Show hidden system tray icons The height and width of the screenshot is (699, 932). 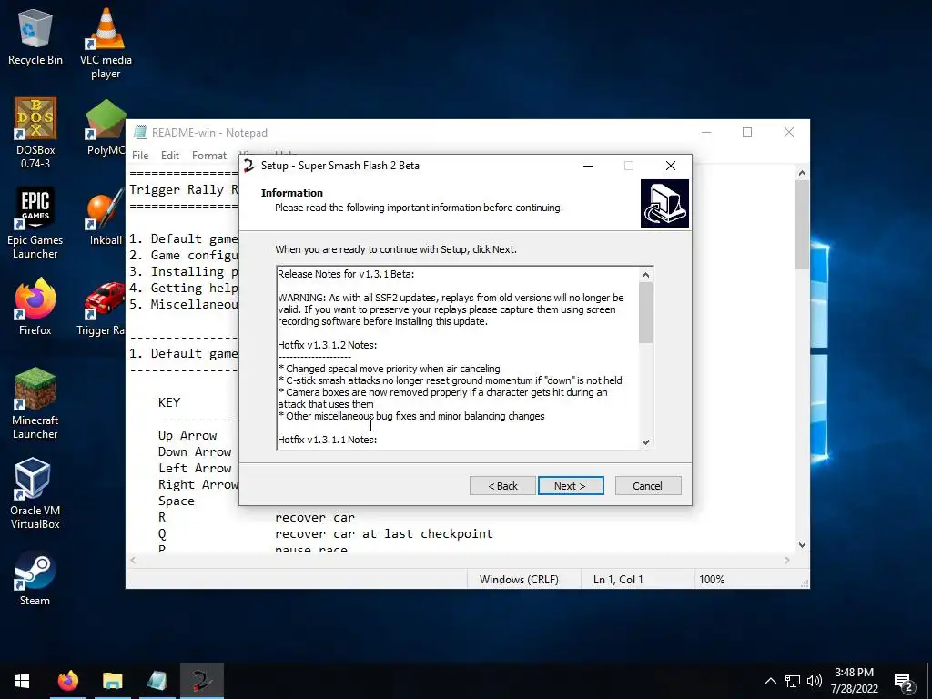[770, 681]
